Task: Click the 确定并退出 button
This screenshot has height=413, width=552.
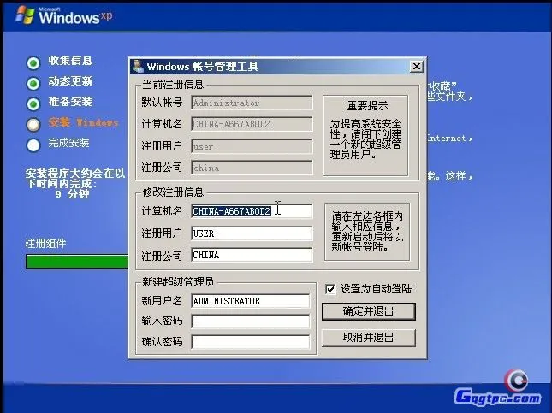Action: 369,311
